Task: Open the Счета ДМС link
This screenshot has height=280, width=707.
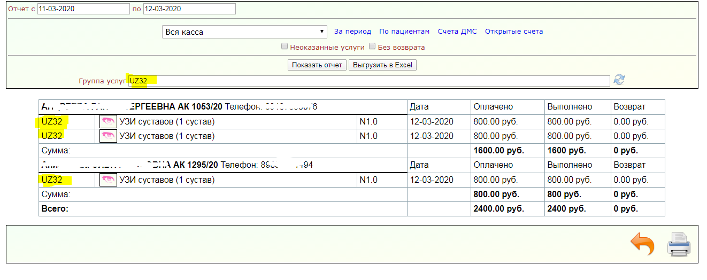Action: tap(457, 32)
